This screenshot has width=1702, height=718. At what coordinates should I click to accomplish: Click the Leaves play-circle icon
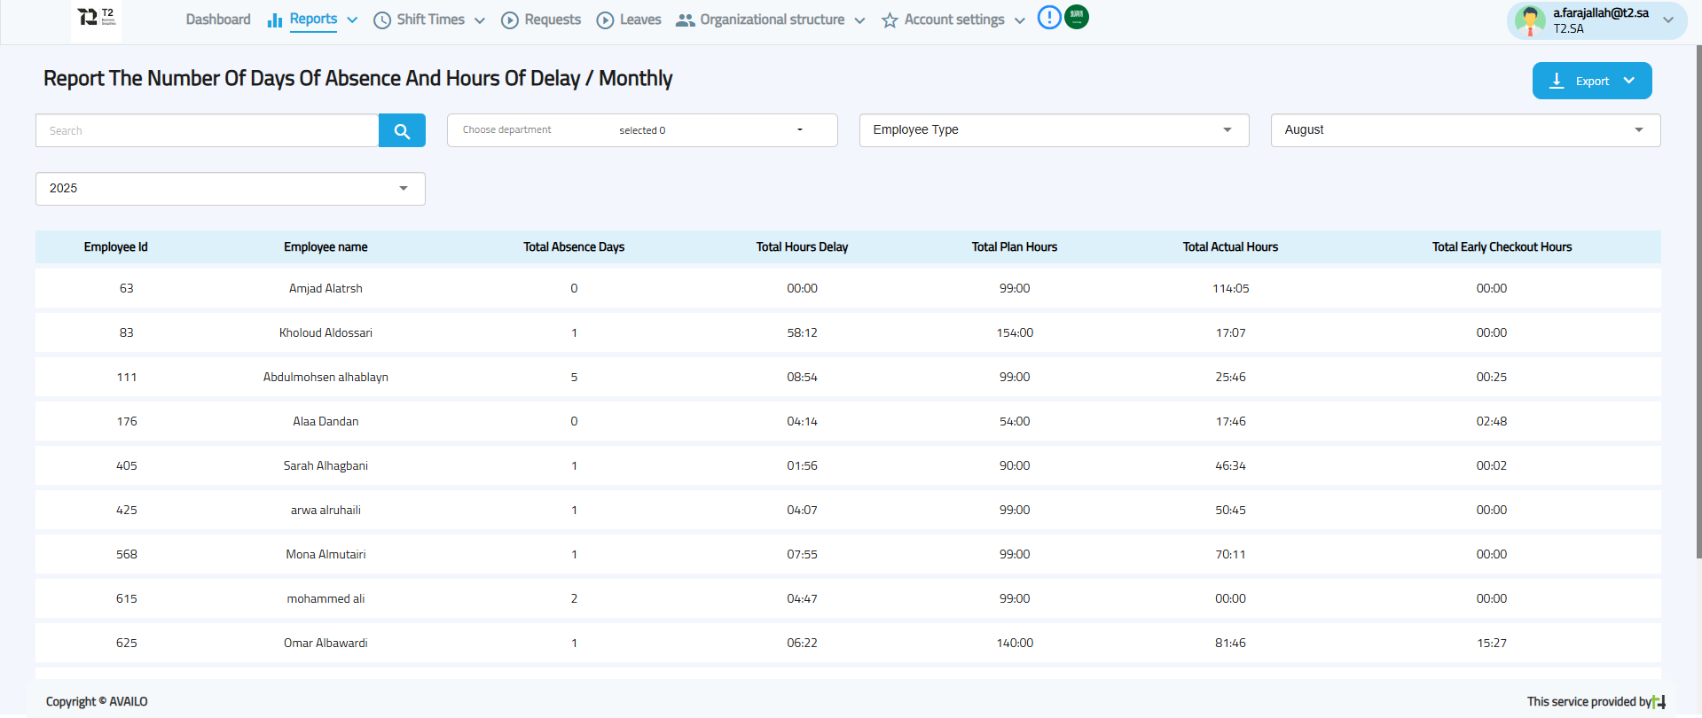(x=605, y=20)
